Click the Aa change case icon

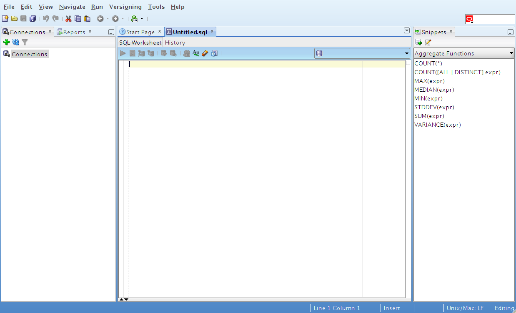(196, 53)
